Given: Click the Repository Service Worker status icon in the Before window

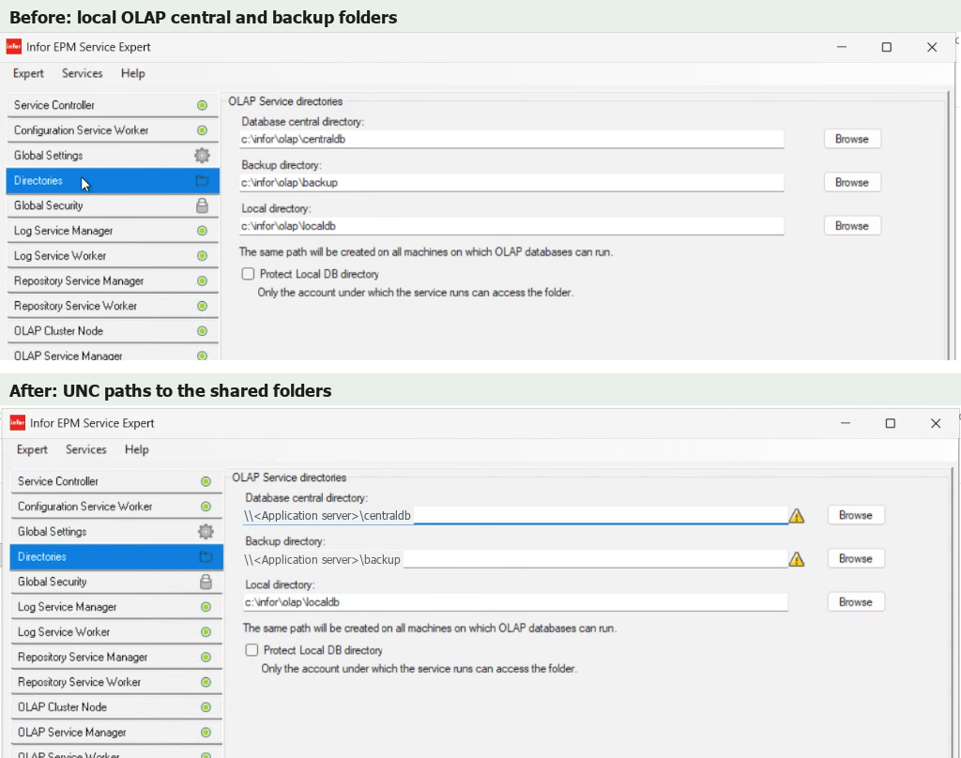Looking at the screenshot, I should [x=202, y=307].
